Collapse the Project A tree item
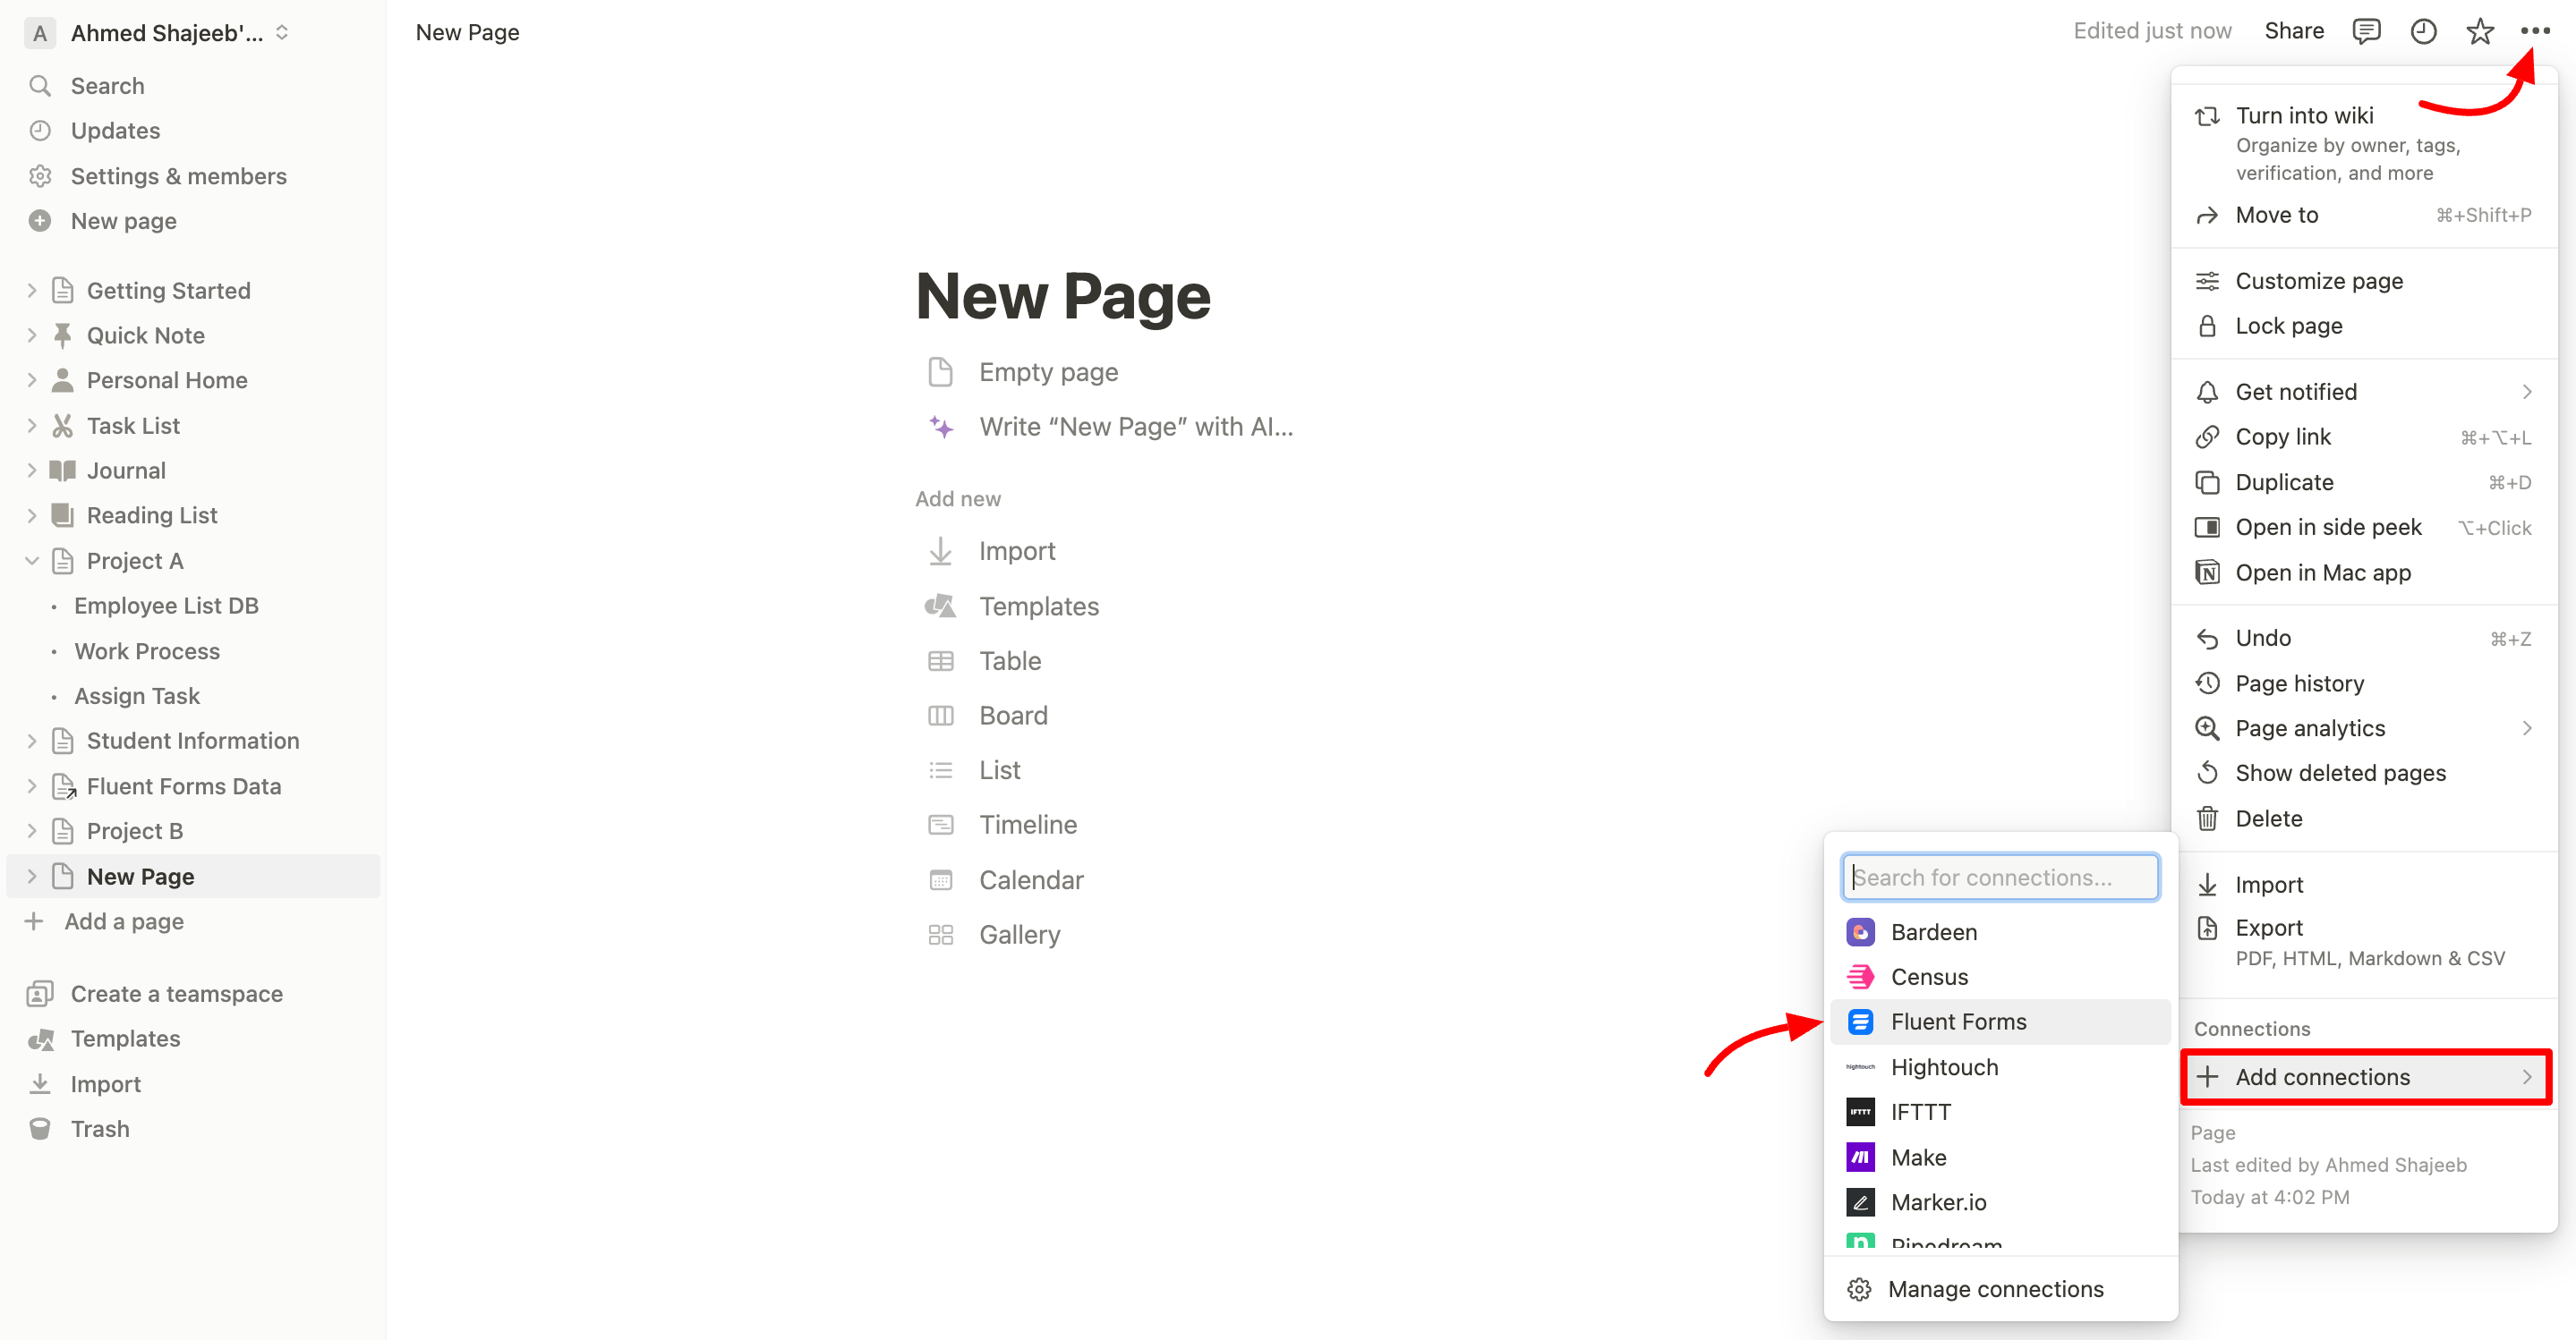2576x1340 pixels. pyautogui.click(x=32, y=561)
